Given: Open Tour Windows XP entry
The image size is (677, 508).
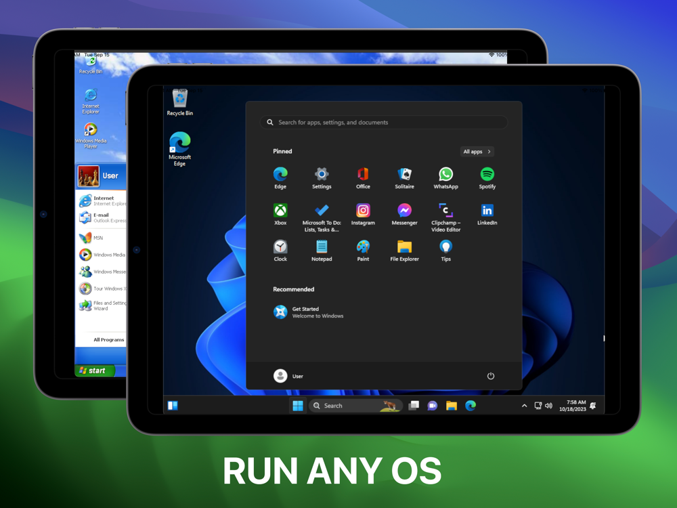Looking at the screenshot, I should [x=102, y=288].
